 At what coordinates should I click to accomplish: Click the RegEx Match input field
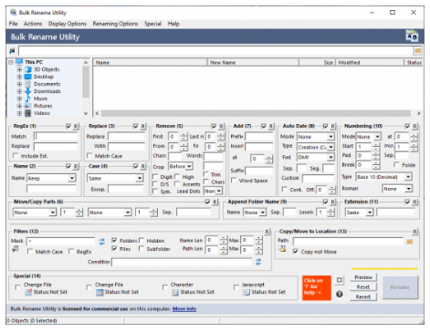click(56, 136)
